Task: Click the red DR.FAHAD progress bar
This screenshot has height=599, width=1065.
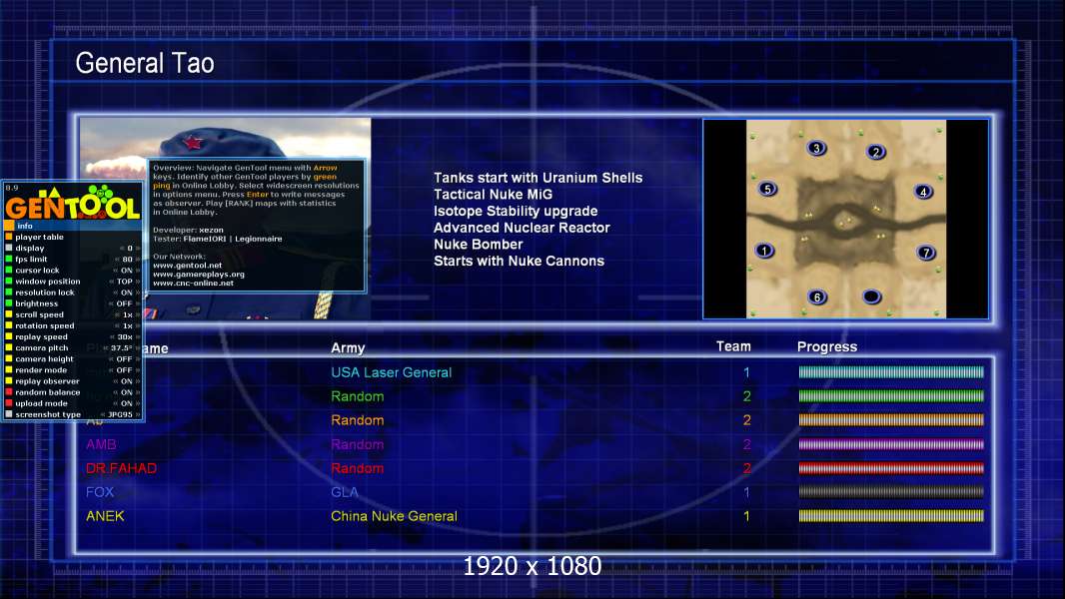Action: [891, 467]
